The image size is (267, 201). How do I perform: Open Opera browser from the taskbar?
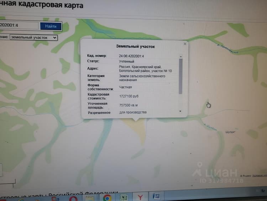click(73, 199)
